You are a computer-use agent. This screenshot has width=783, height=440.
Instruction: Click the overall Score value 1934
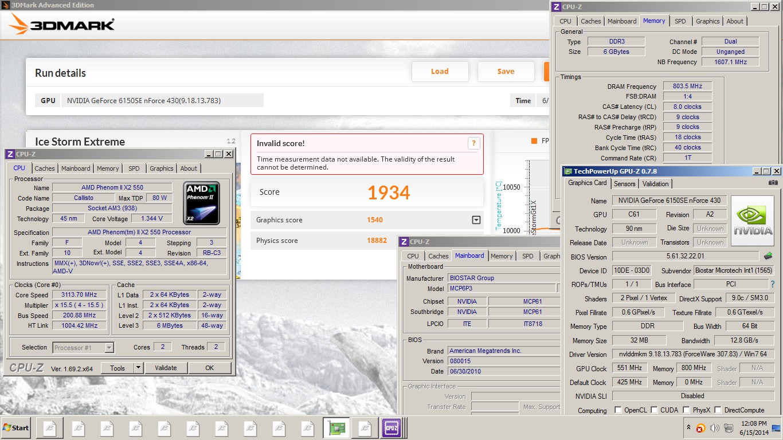pyautogui.click(x=389, y=192)
